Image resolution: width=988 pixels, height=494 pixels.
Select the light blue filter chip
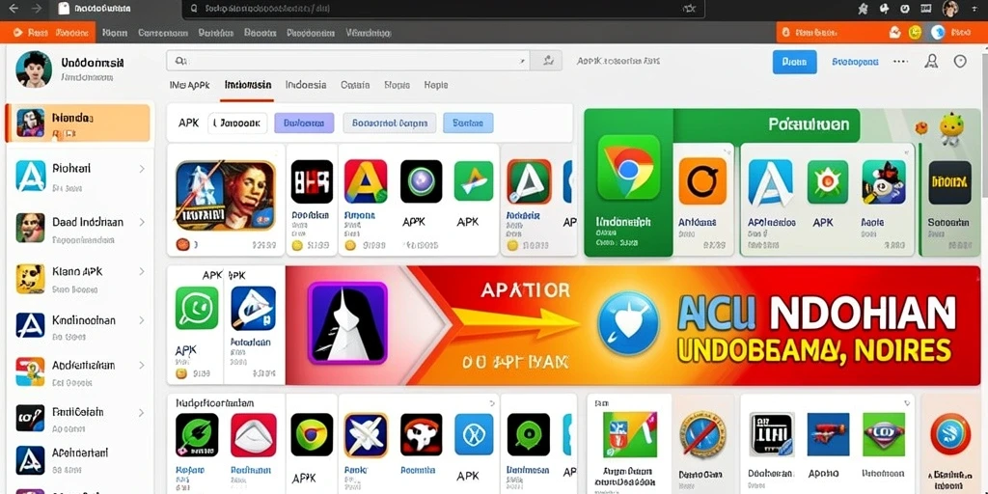pos(468,123)
